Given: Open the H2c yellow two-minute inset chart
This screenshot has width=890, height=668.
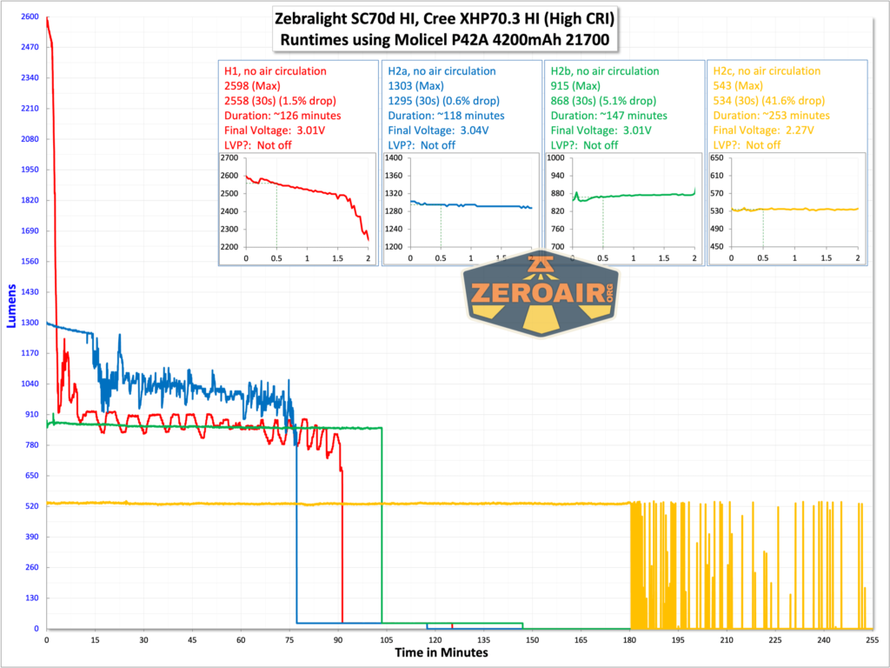Looking at the screenshot, I should pos(787,209).
